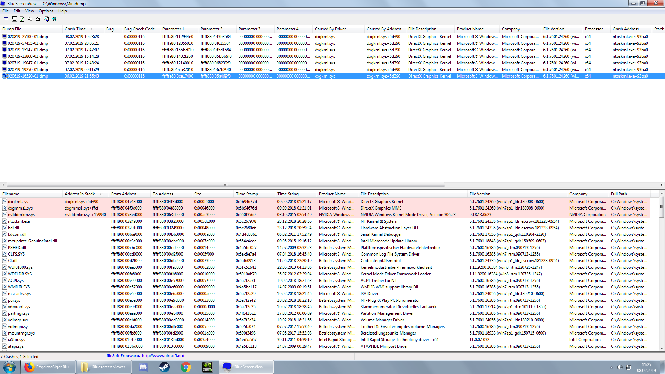Show hidden system tray icons arrow
This screenshot has height=374, width=665.
[x=611, y=367]
